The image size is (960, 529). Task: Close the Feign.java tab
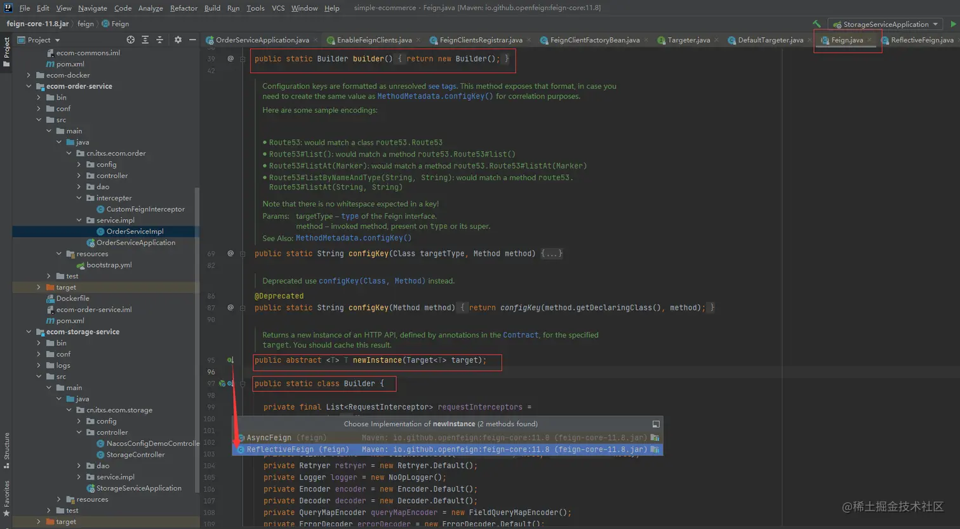click(x=870, y=40)
